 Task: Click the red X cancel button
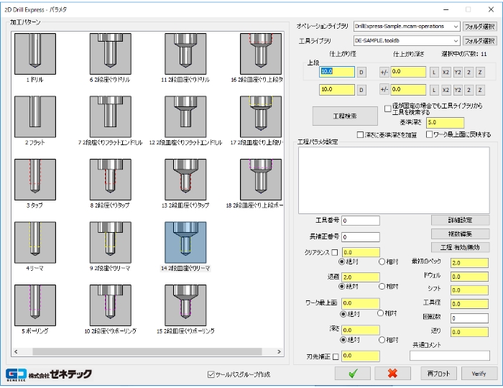pos(392,373)
